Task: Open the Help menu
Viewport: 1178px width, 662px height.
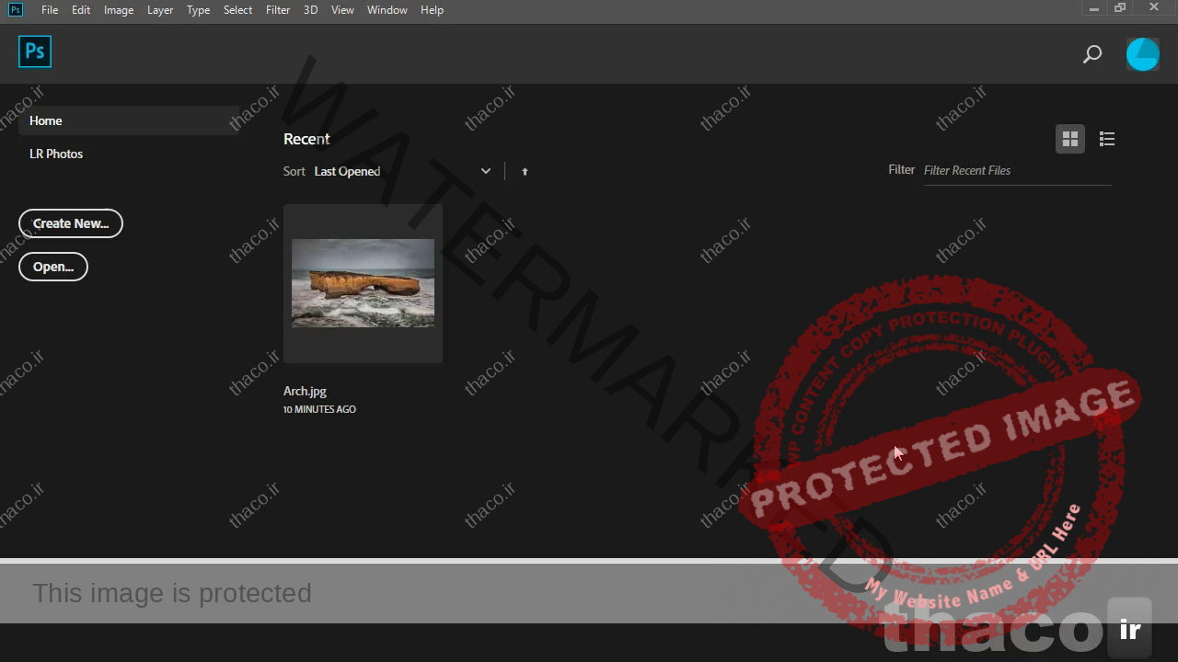Action: coord(432,10)
